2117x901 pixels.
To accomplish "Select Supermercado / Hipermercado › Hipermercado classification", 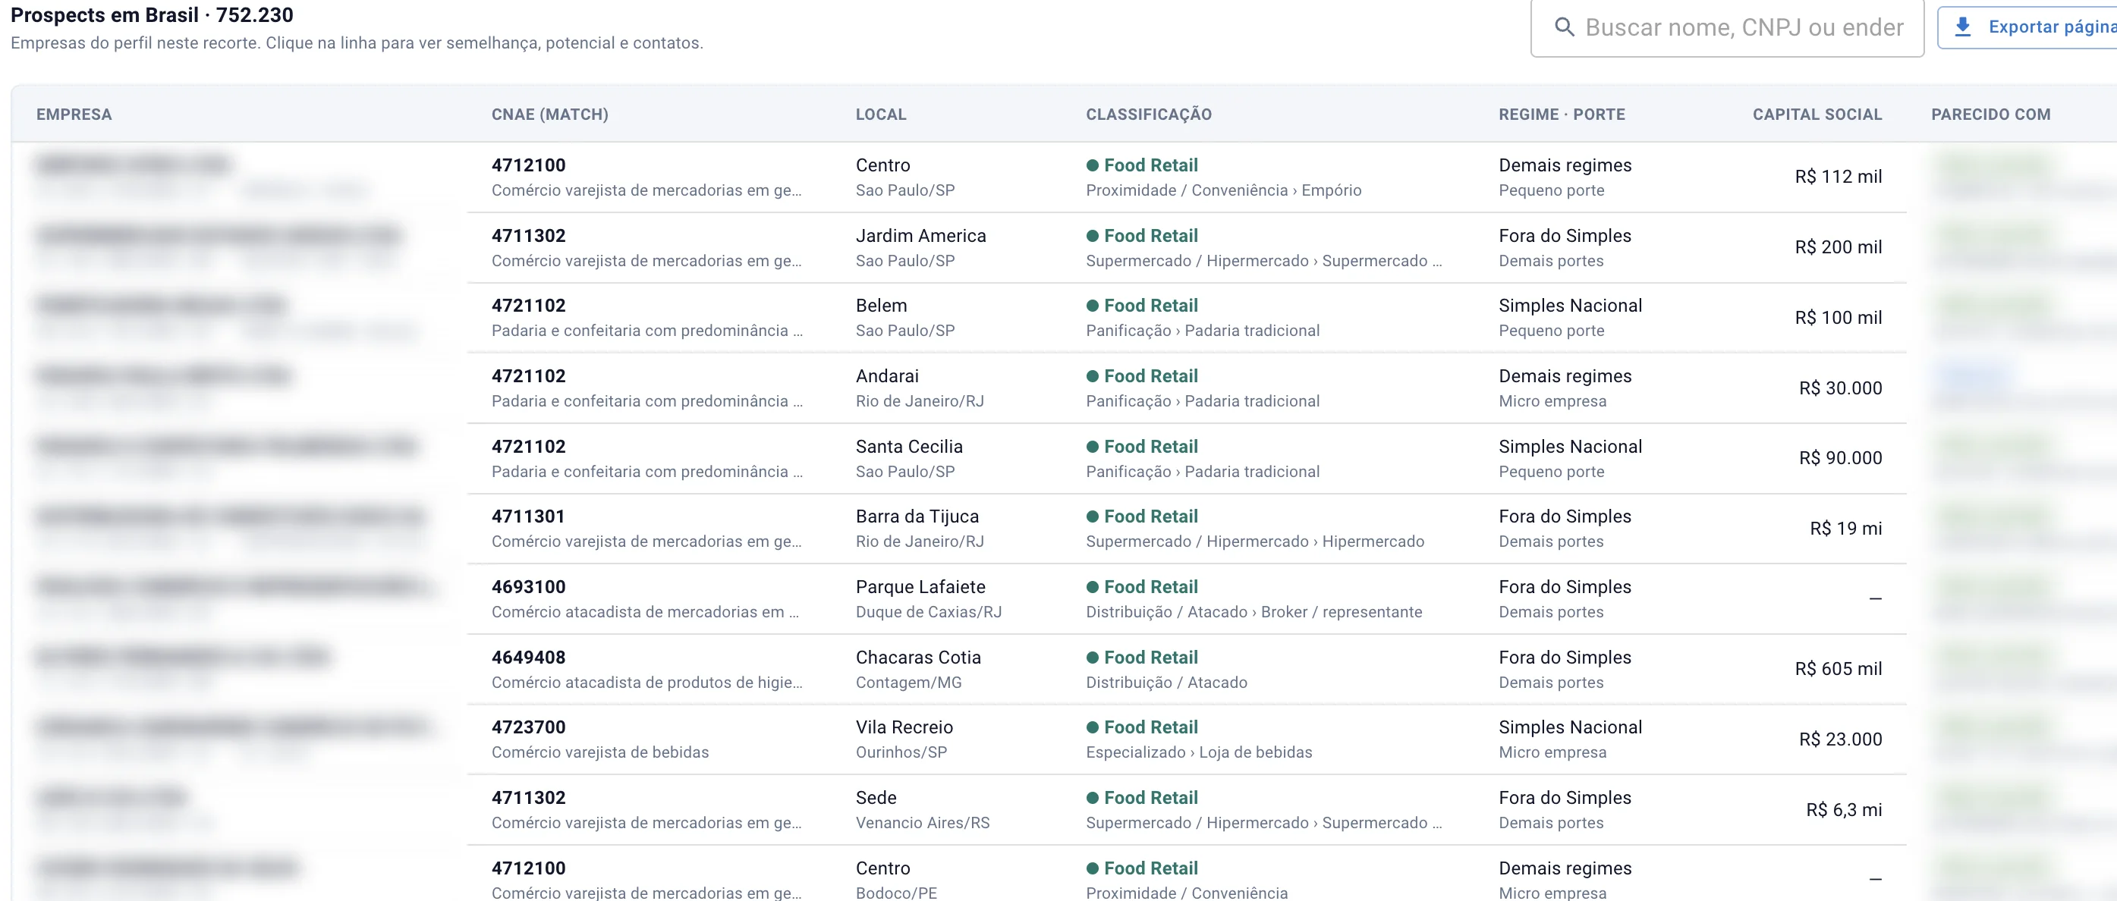I will pos(1255,542).
